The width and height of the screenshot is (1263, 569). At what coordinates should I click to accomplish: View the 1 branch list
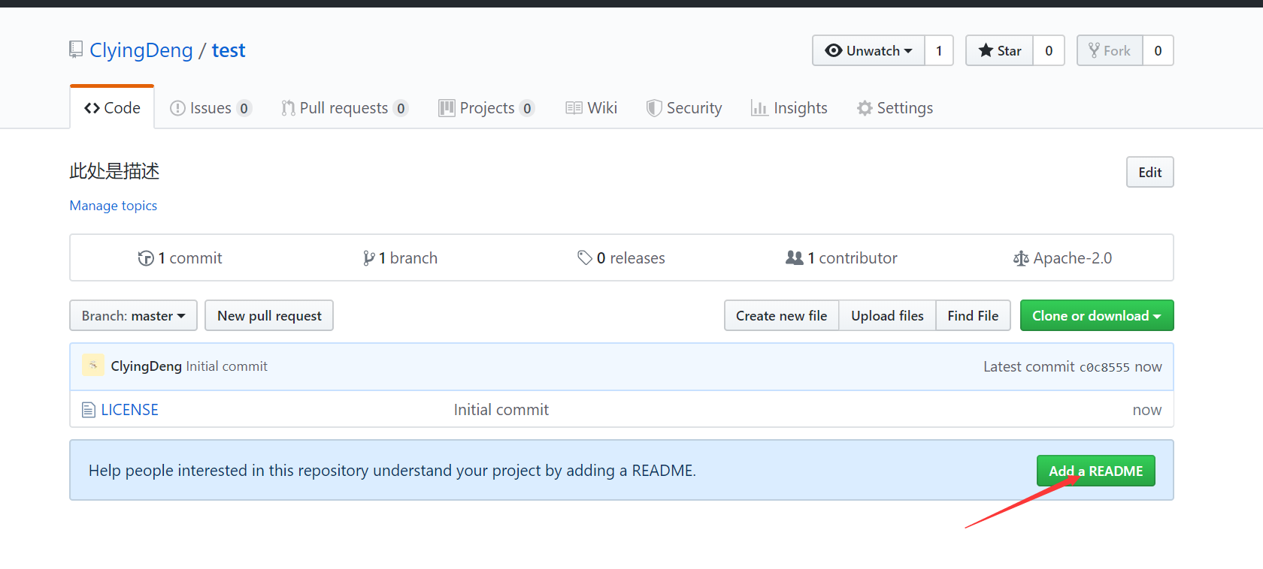[x=400, y=258]
